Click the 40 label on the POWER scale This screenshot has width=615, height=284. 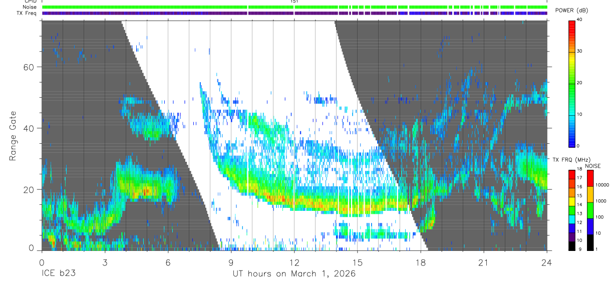(x=579, y=20)
